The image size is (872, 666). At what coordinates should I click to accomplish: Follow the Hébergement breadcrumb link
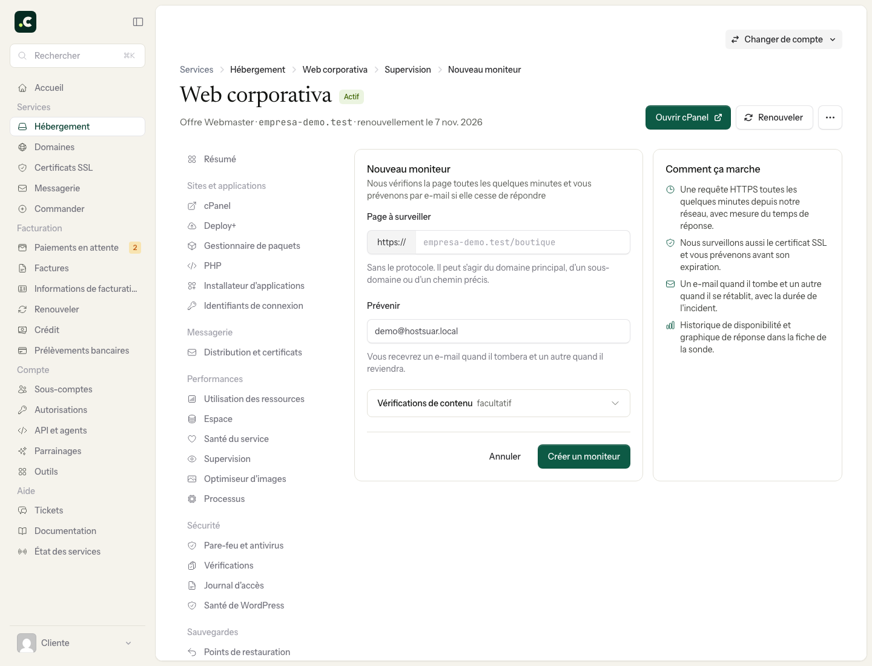click(257, 70)
